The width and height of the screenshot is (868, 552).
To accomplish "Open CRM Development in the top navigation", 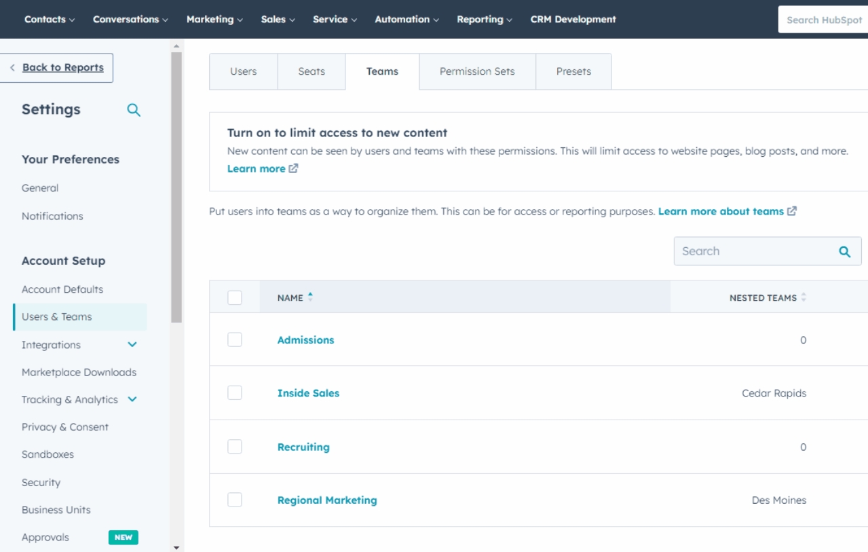I will coord(573,20).
